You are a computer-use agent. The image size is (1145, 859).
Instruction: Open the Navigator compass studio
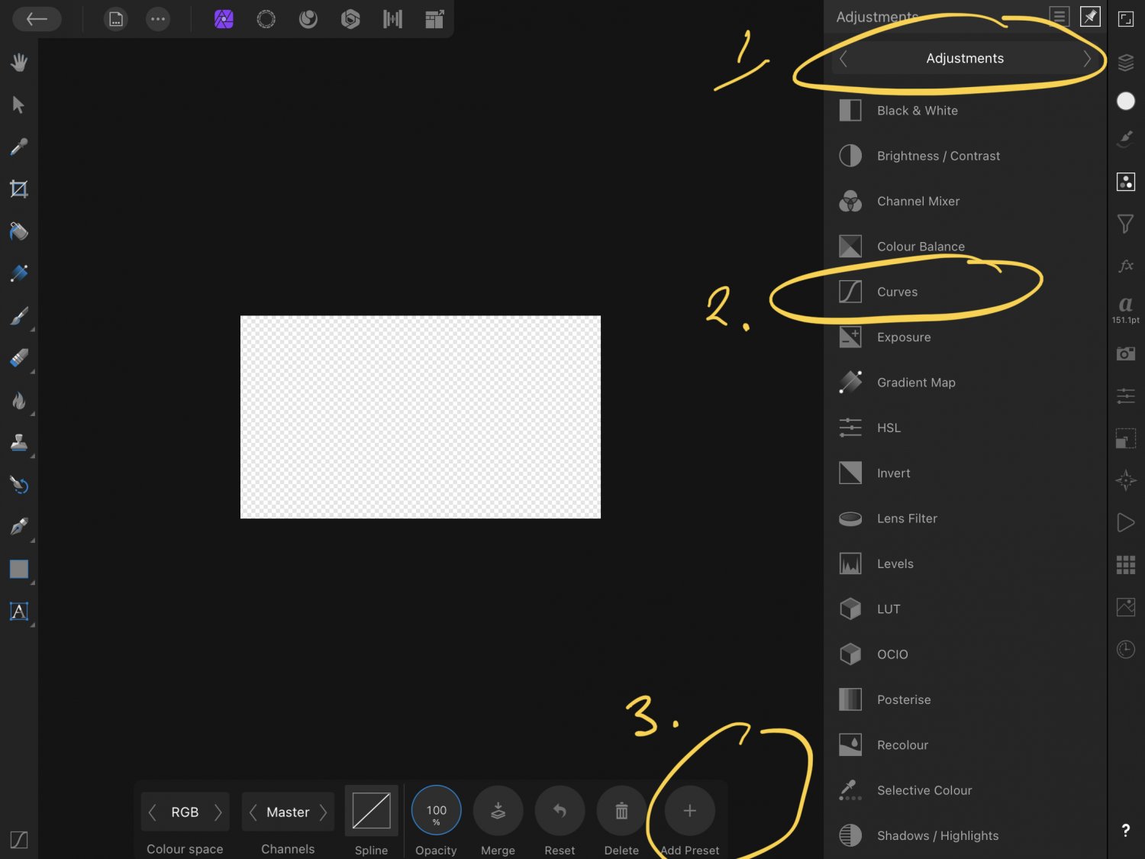pyautogui.click(x=1126, y=480)
